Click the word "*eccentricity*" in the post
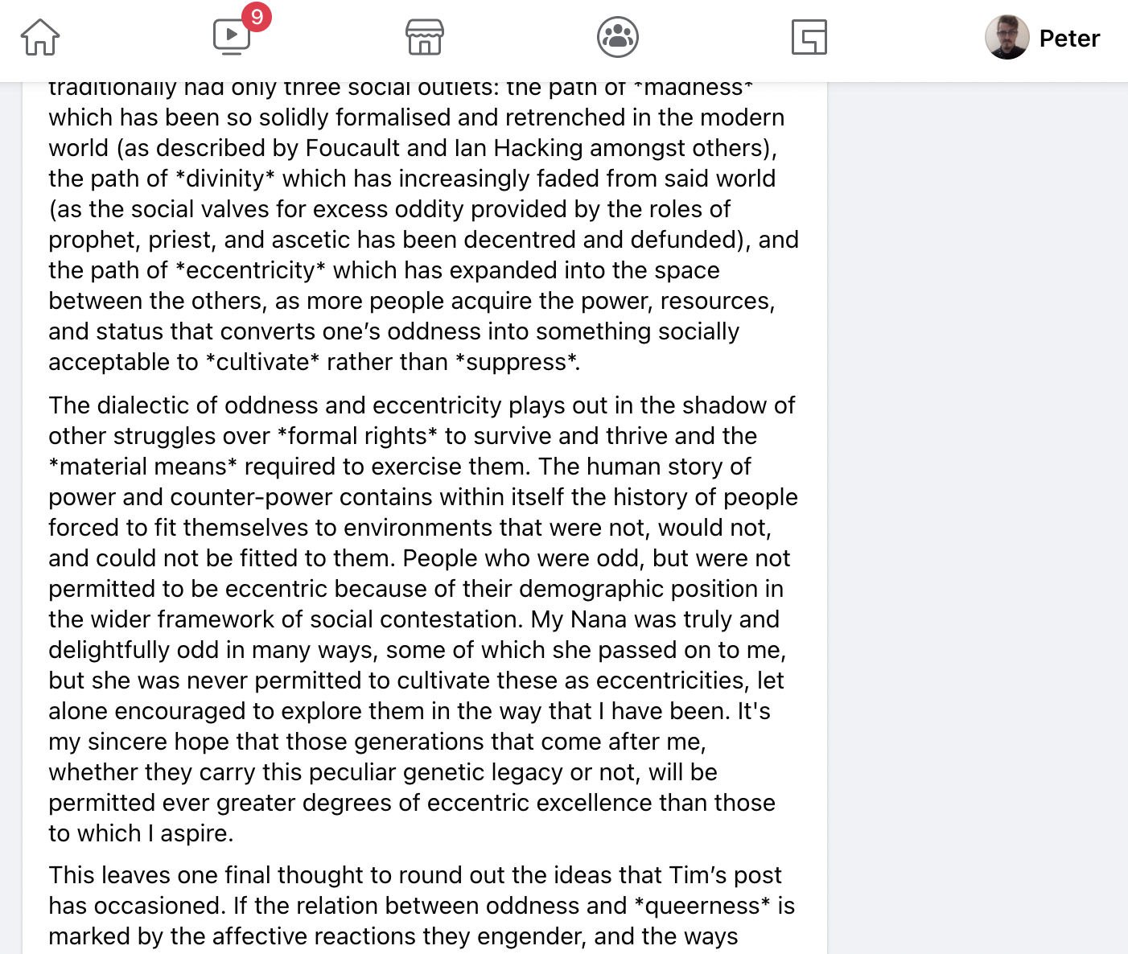Viewport: 1128px width, 954px height. (249, 270)
